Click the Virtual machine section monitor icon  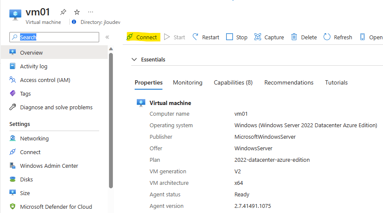point(141,103)
